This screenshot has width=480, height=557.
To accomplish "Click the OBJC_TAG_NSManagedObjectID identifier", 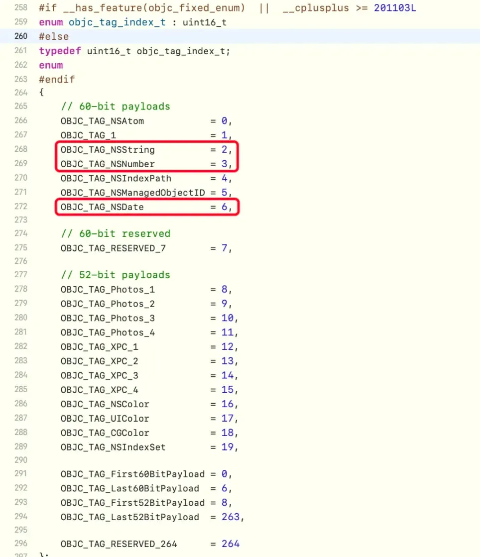I will coord(132,193).
